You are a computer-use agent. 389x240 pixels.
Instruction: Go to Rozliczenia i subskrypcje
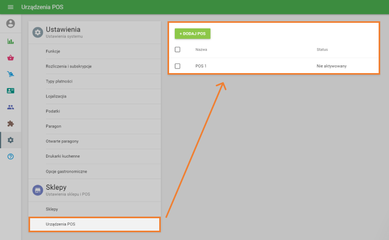click(x=68, y=66)
